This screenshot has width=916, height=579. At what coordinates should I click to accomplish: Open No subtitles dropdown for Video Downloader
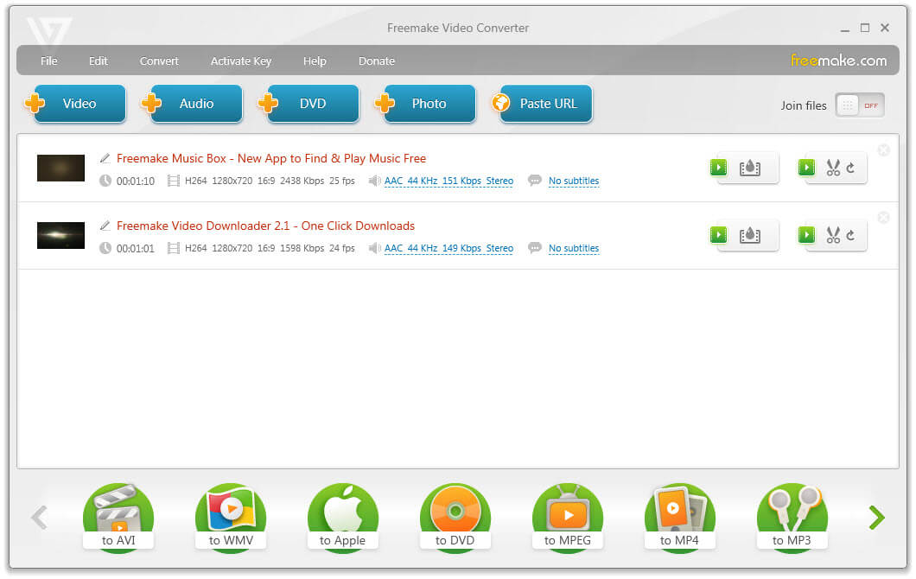pyautogui.click(x=574, y=248)
